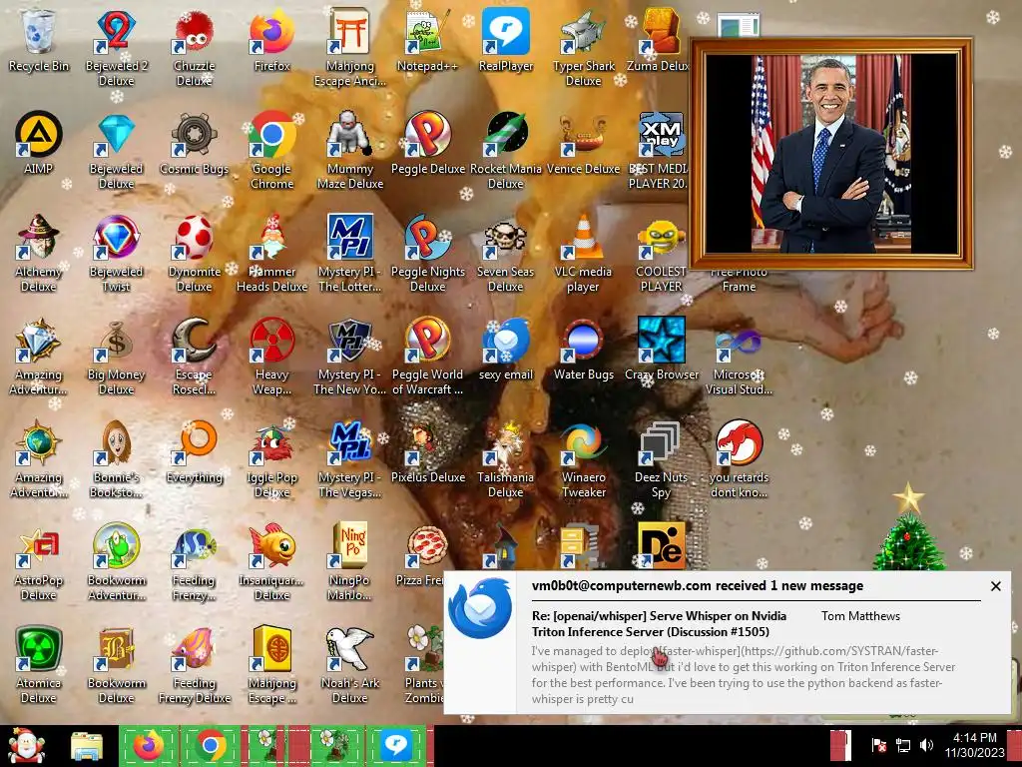Open Peggle World of Warcraft icon
The width and height of the screenshot is (1022, 767).
pos(427,357)
